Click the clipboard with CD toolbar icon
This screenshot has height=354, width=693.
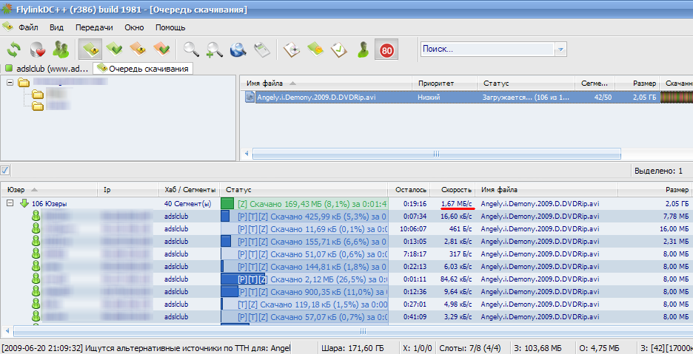click(292, 50)
